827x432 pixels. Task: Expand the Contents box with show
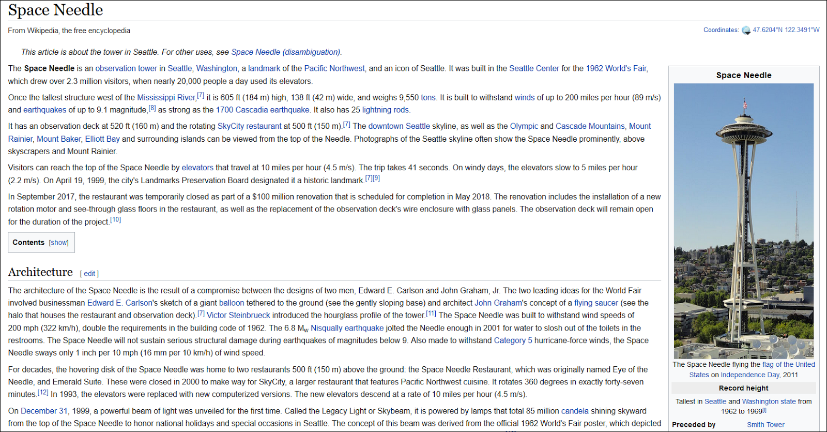58,243
